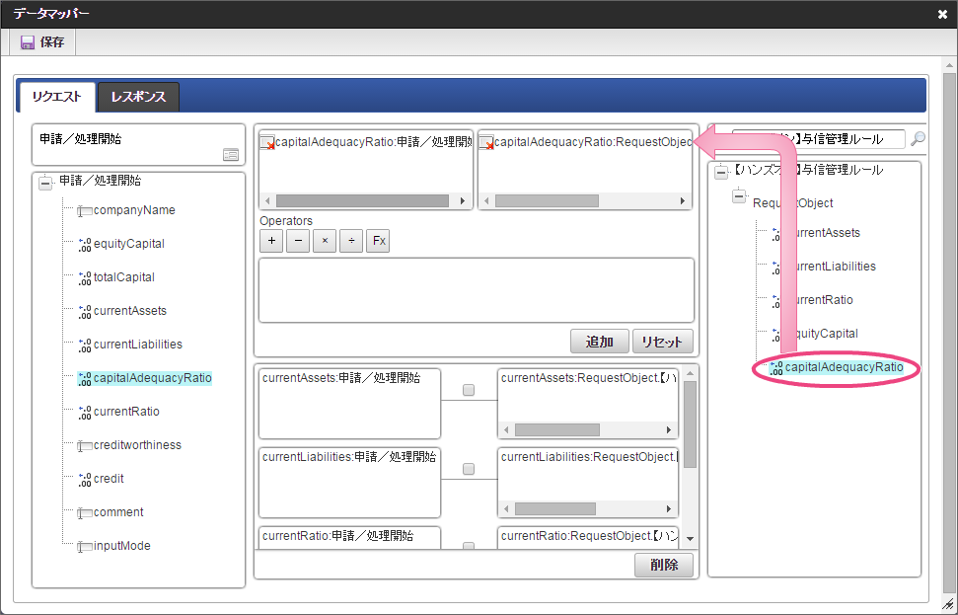Insert the plus operator
Image resolution: width=958 pixels, height=615 pixels.
271,241
